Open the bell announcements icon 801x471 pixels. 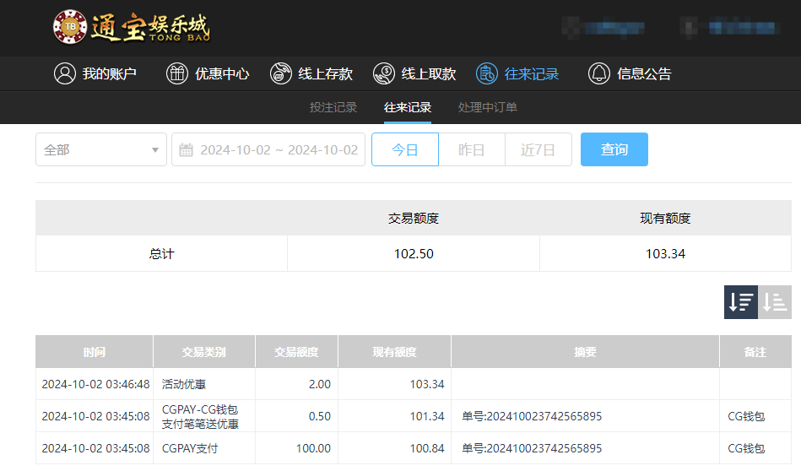click(599, 73)
